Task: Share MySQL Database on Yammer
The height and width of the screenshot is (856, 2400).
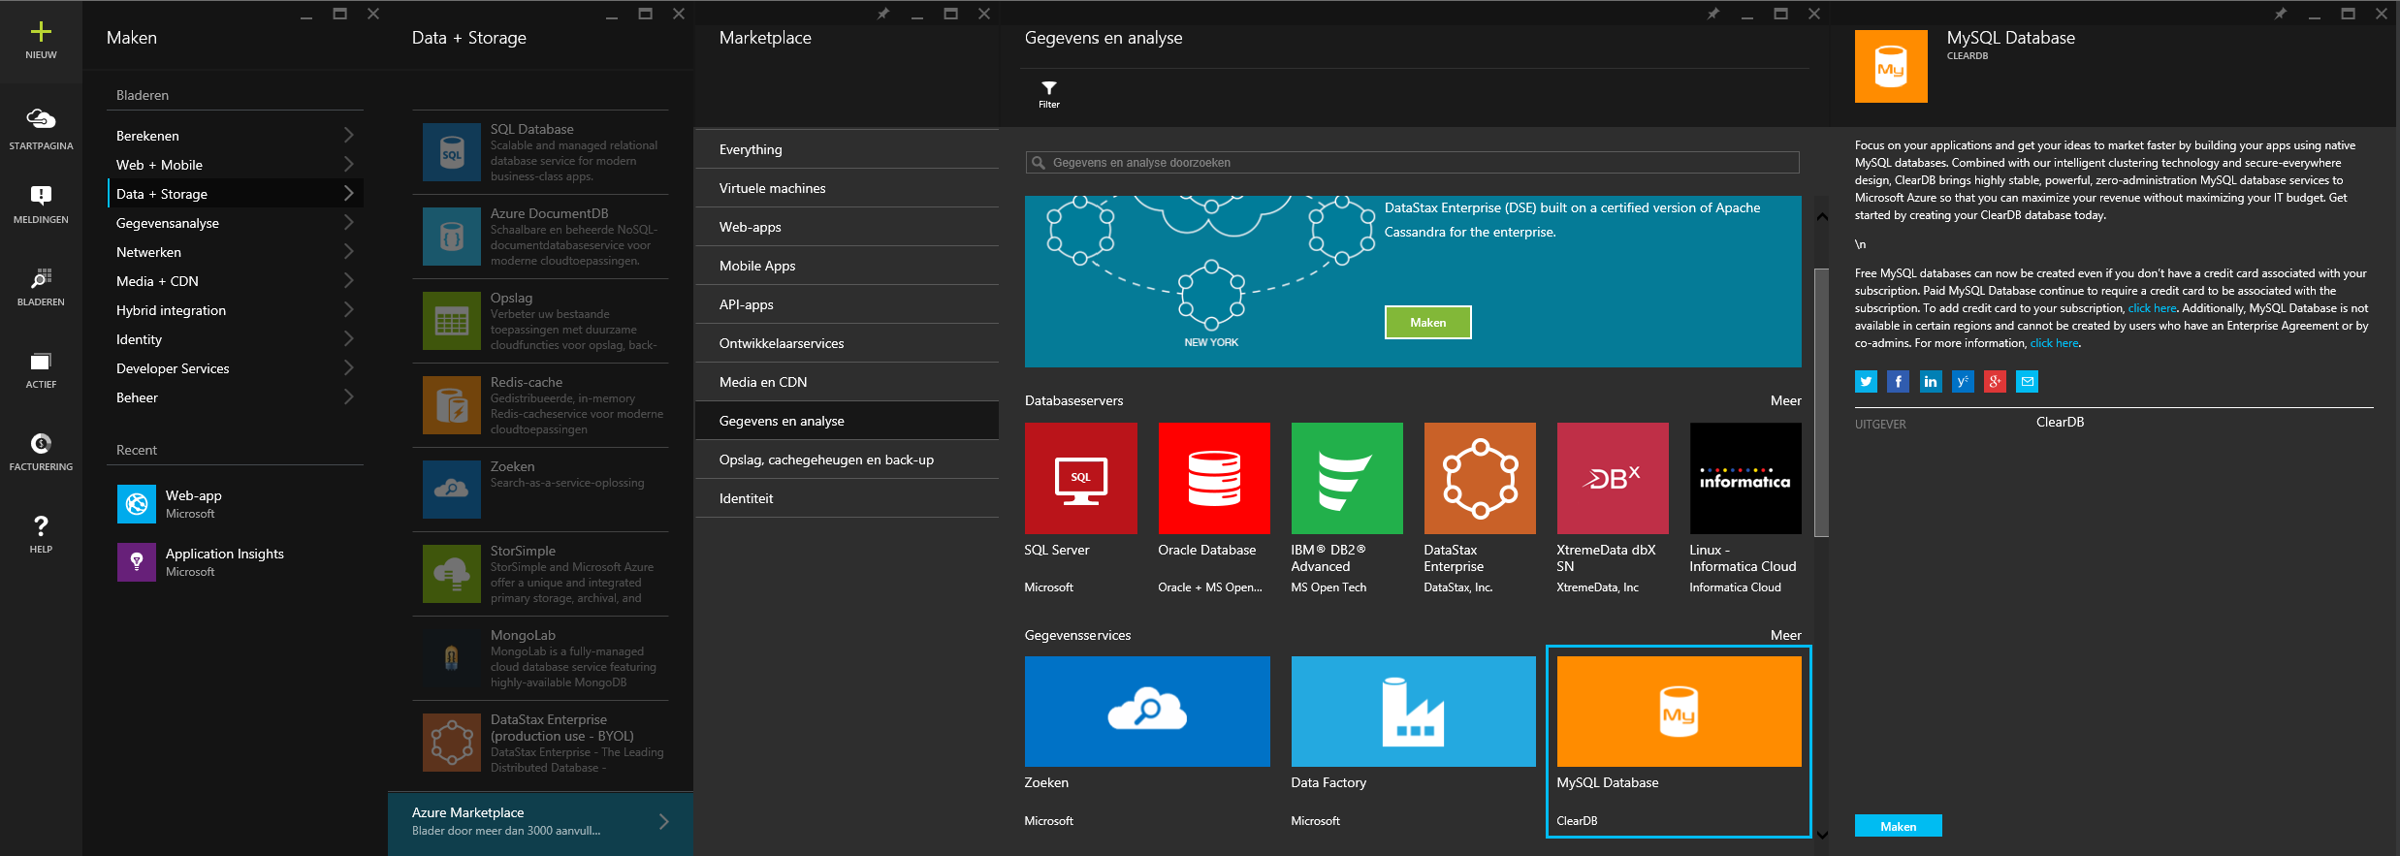Action: coord(1963,382)
